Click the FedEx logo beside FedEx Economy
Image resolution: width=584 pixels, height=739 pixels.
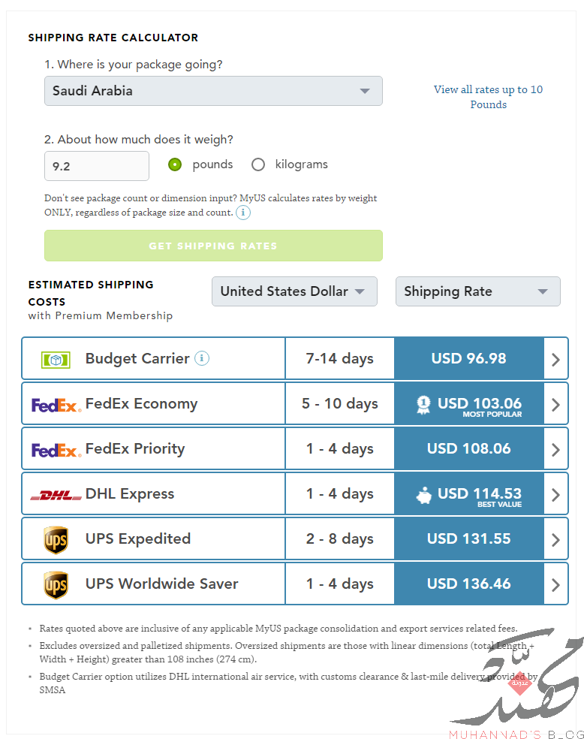pos(56,406)
